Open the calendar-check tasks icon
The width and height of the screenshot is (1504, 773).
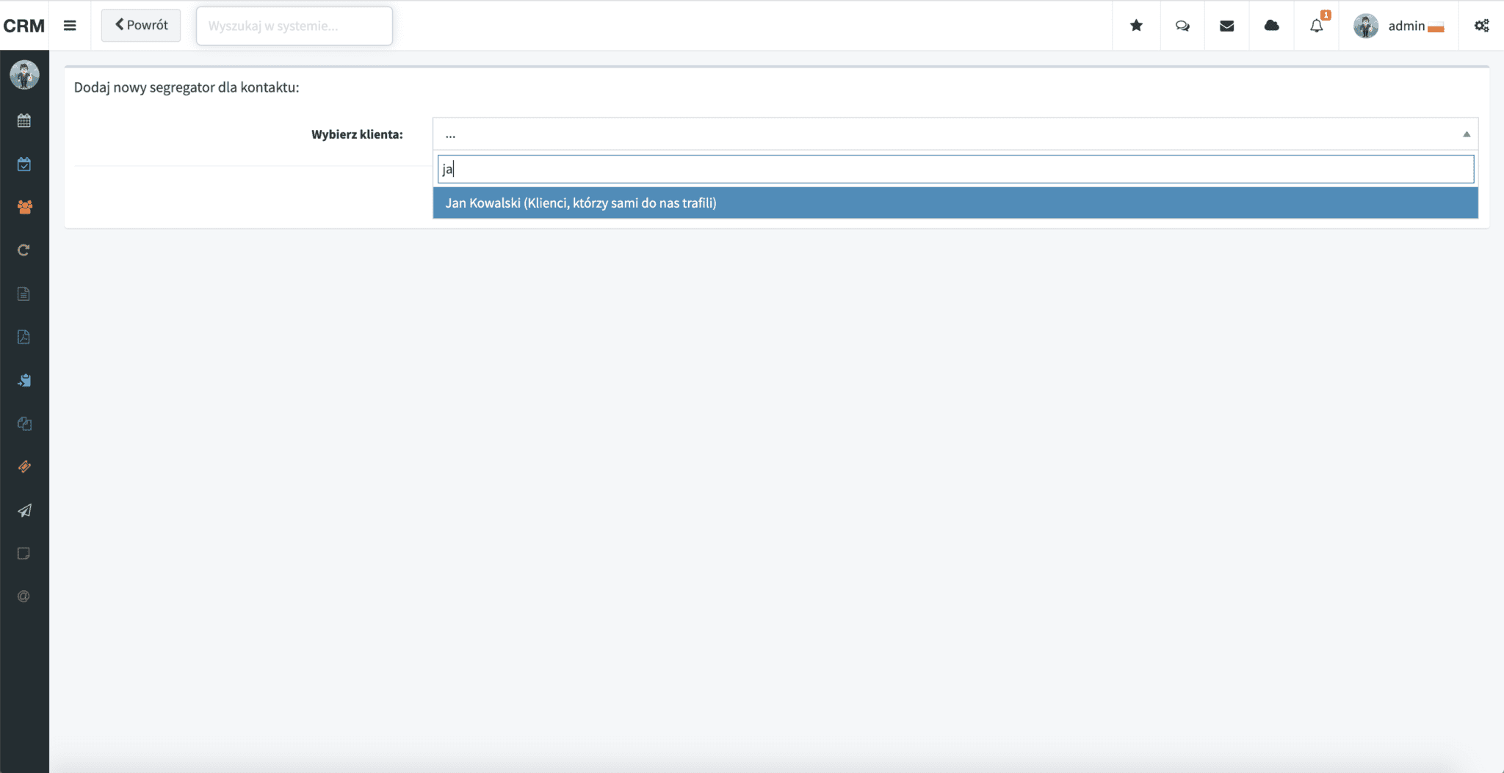[24, 164]
